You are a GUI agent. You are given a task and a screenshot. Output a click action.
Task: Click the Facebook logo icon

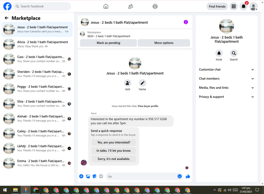(x=7, y=6)
